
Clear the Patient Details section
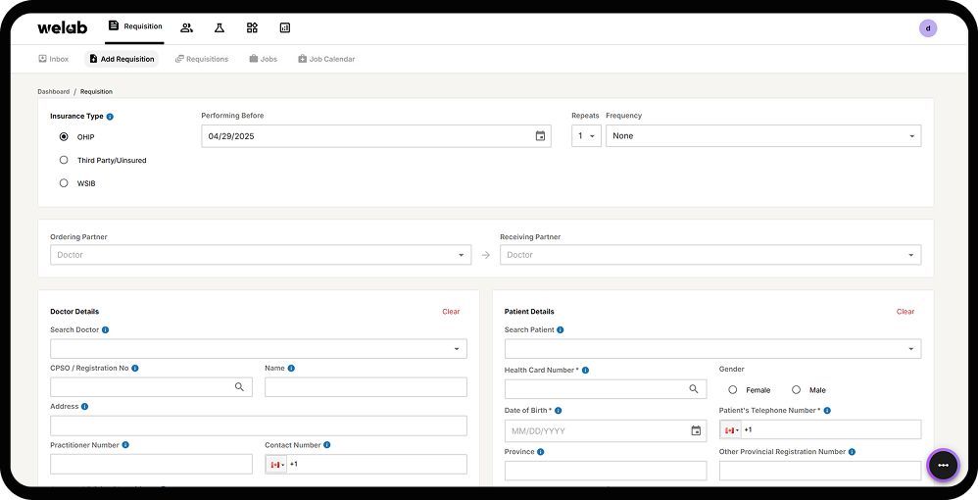tap(905, 312)
